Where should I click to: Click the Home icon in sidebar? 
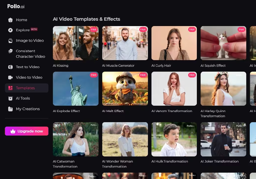tap(10, 20)
